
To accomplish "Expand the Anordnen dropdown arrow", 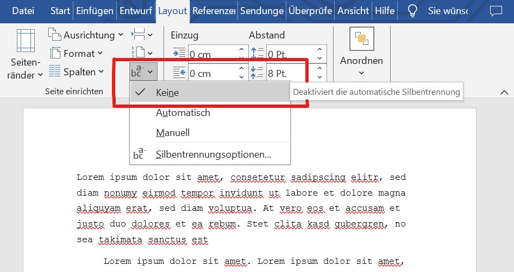I will 361,73.
